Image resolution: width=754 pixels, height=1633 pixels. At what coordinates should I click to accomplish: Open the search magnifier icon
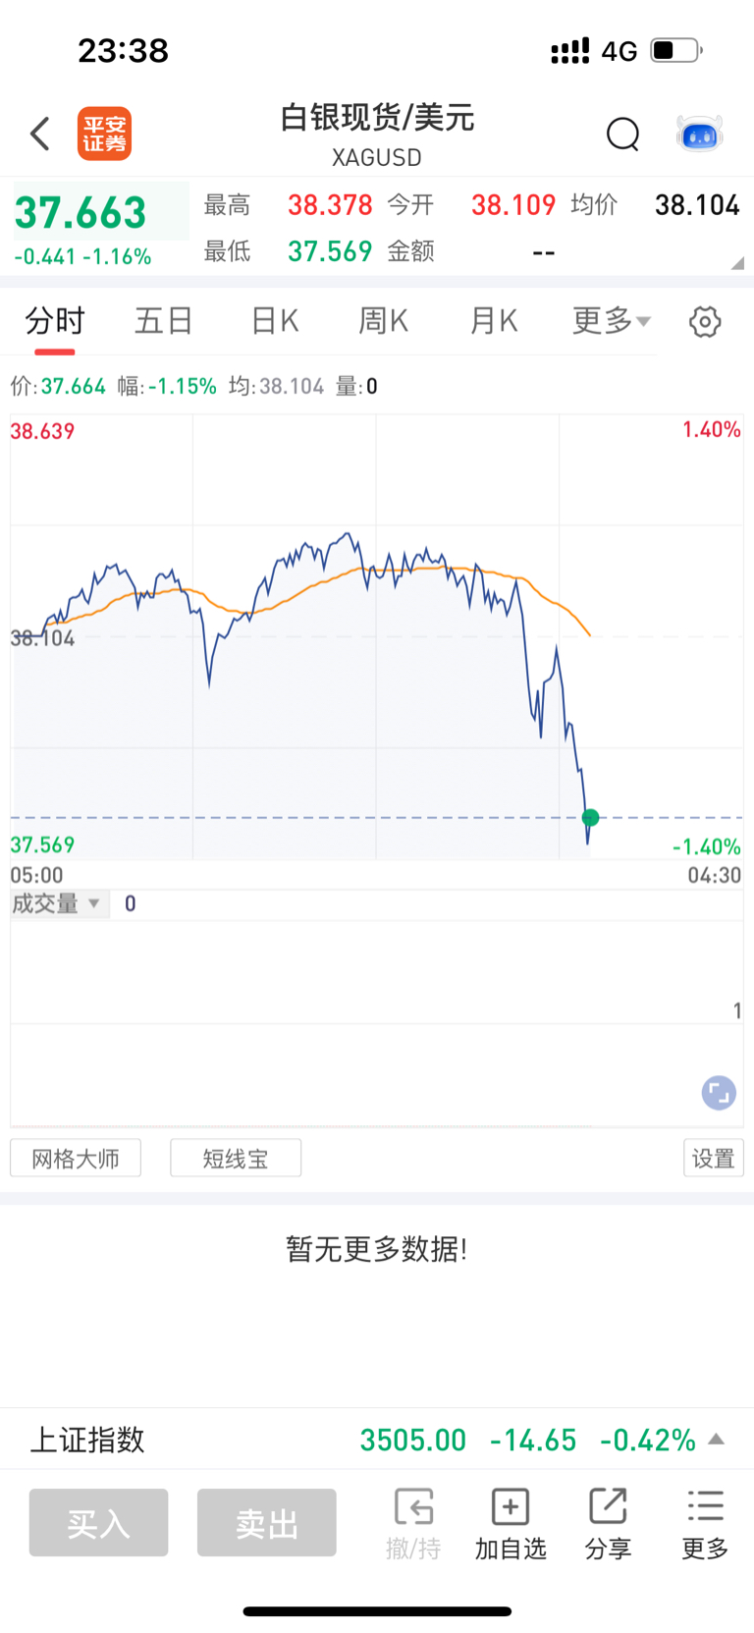click(622, 134)
